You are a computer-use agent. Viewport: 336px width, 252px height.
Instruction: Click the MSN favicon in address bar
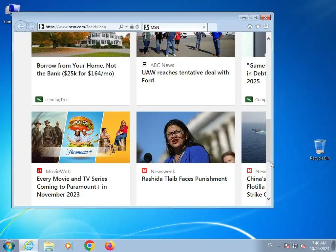[42, 27]
